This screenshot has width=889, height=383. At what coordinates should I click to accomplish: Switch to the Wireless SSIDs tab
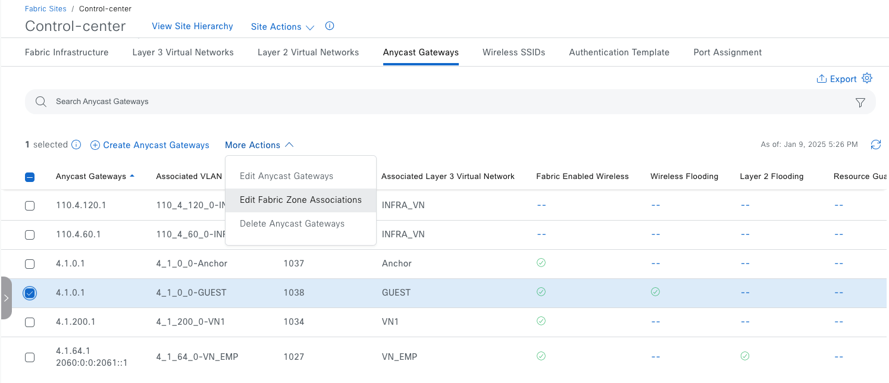tap(514, 52)
